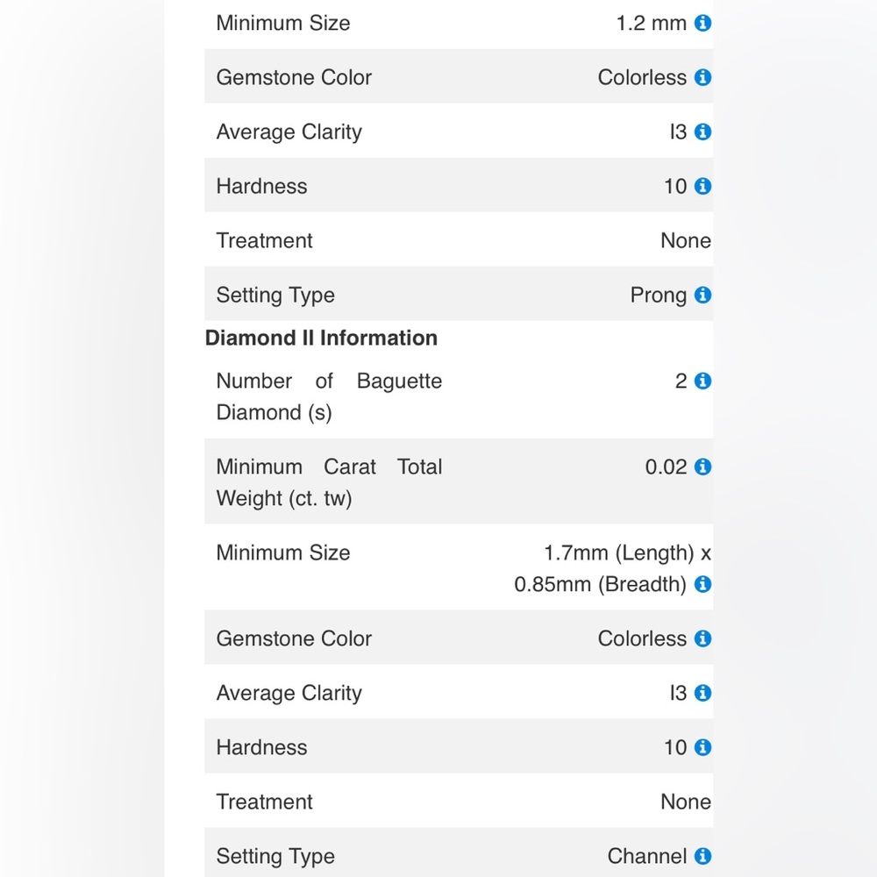Open info icon beside 0.02 carat weight
Image resolution: width=877 pixels, height=877 pixels.
tap(702, 467)
